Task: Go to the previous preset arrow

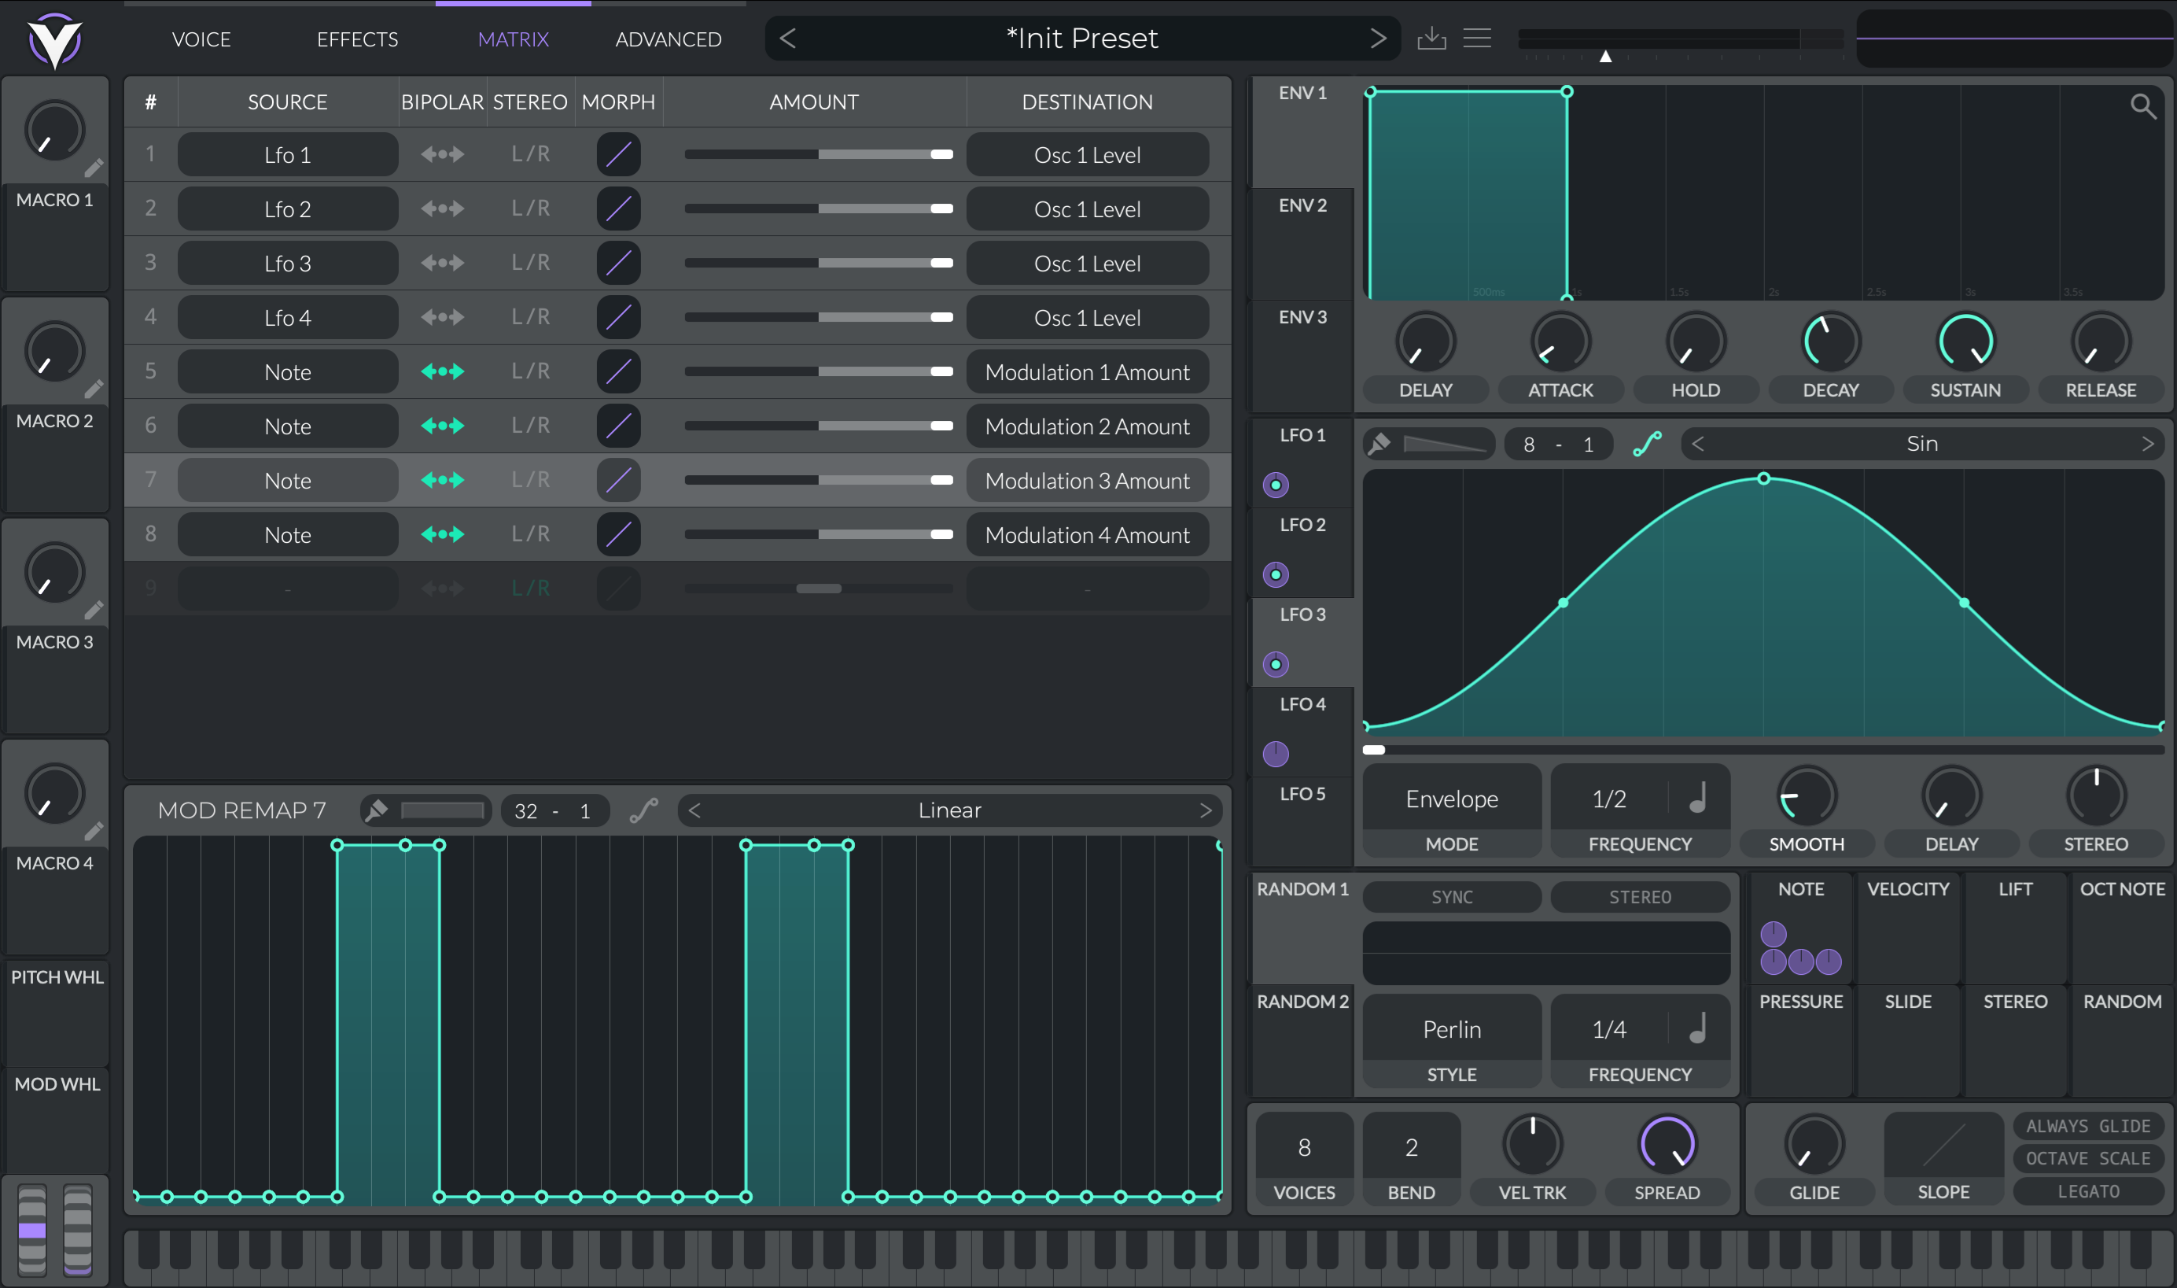Action: [x=787, y=39]
